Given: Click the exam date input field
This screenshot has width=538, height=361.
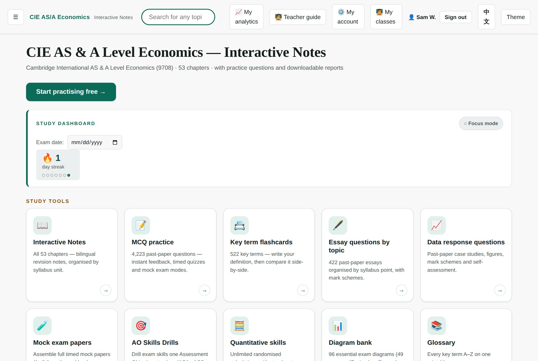Looking at the screenshot, I should click(95, 142).
